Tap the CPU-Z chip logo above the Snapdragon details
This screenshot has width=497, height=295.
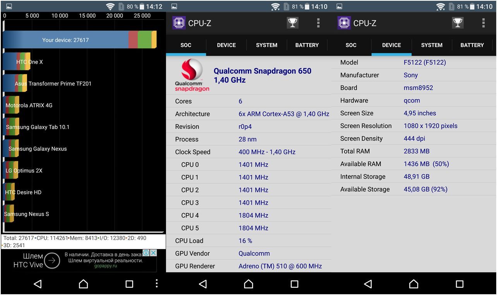(x=178, y=23)
